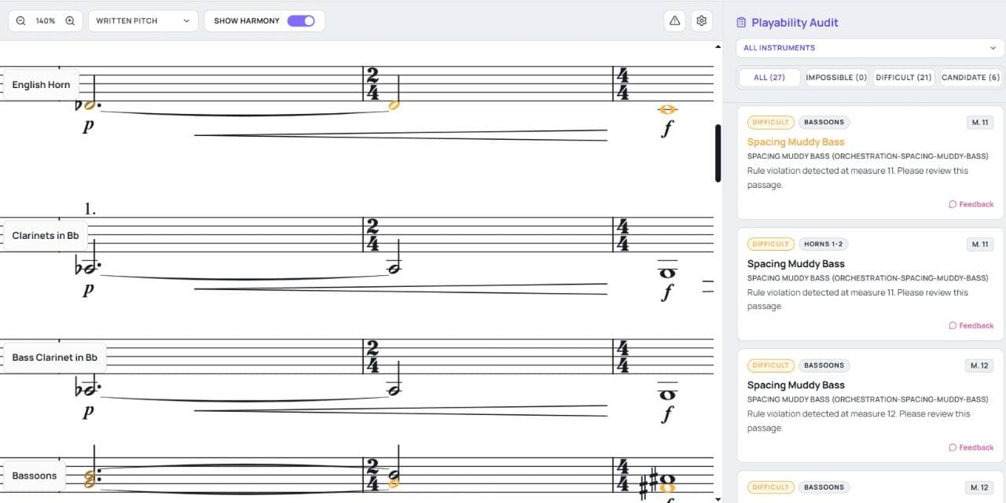Click Feedback icon on Bassoons M. 12 card
Screen dimensions: 1006x503
click(x=953, y=447)
